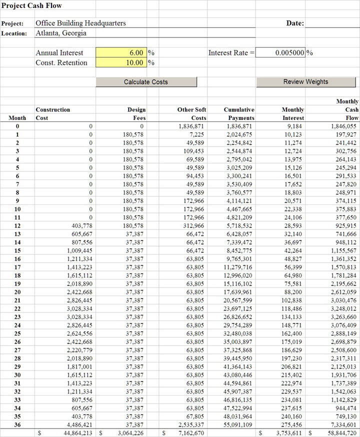Select the Design Fees total 3,064,226

click(127, 432)
